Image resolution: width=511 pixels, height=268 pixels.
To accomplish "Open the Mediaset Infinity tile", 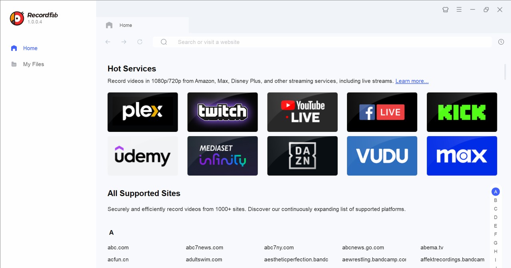I will pyautogui.click(x=222, y=156).
